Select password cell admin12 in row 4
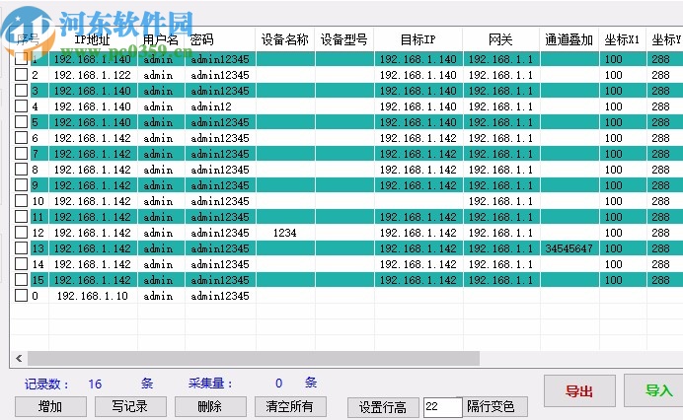 tap(220, 106)
